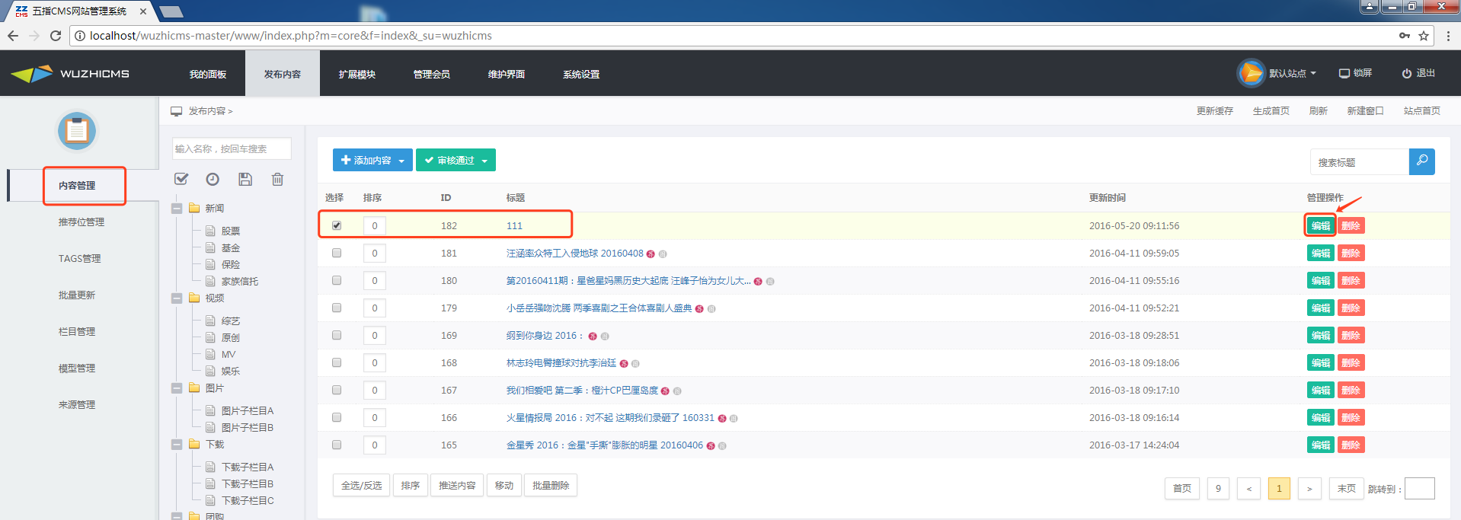Collapse the 下载 tree node
This screenshot has width=1461, height=520.
click(177, 445)
